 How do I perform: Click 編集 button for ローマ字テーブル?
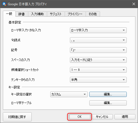click(x=108, y=103)
